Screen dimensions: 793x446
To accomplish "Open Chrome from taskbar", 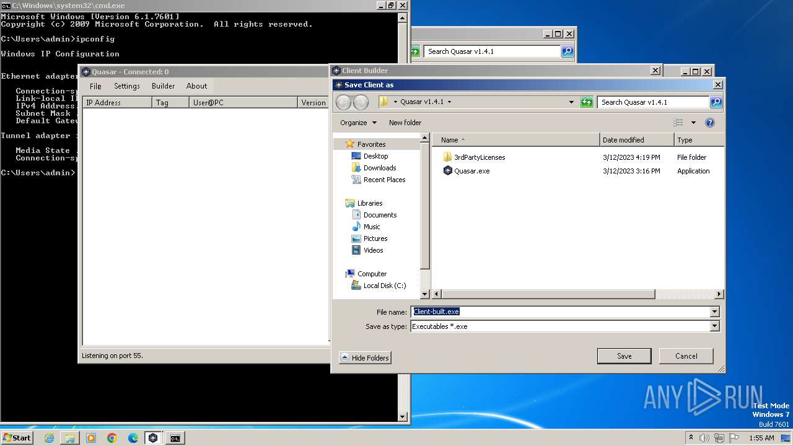I will (x=112, y=438).
